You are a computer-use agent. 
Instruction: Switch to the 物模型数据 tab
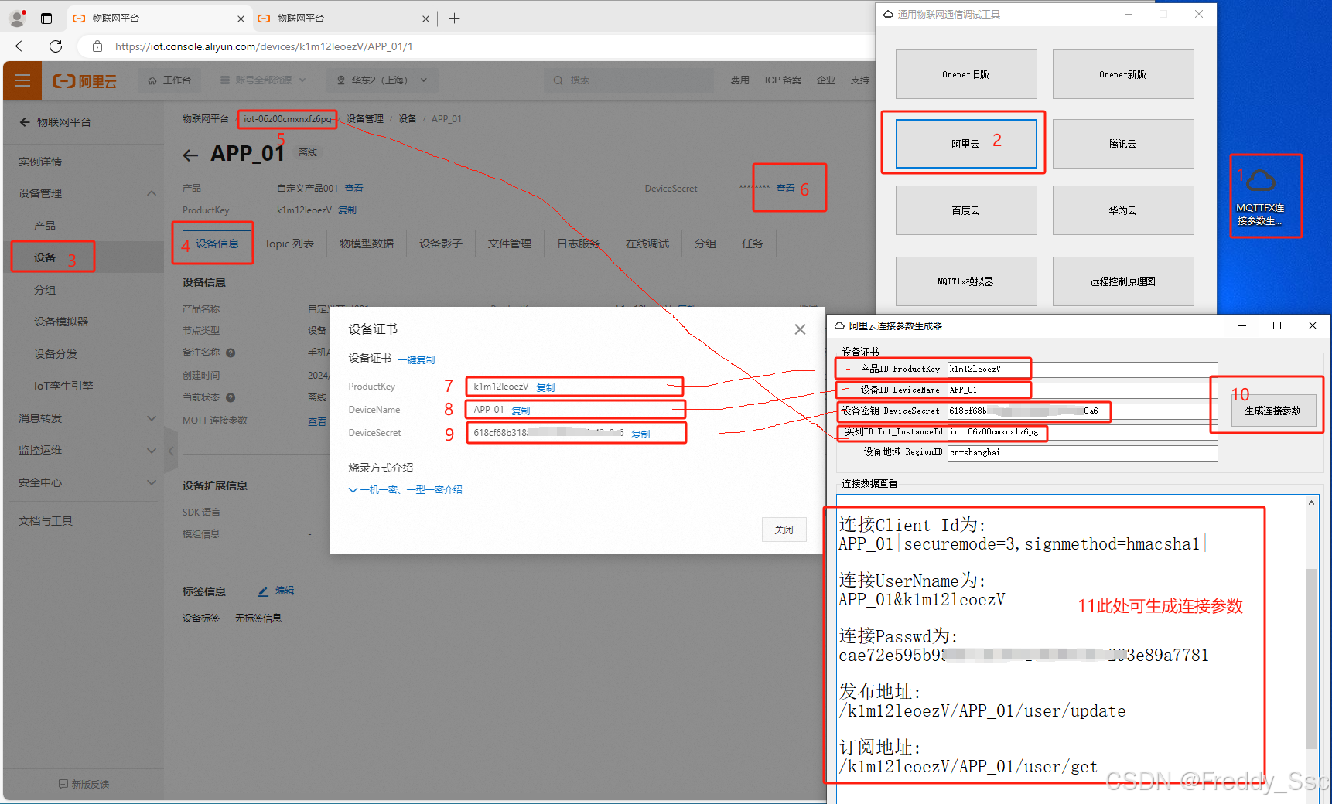pos(367,244)
